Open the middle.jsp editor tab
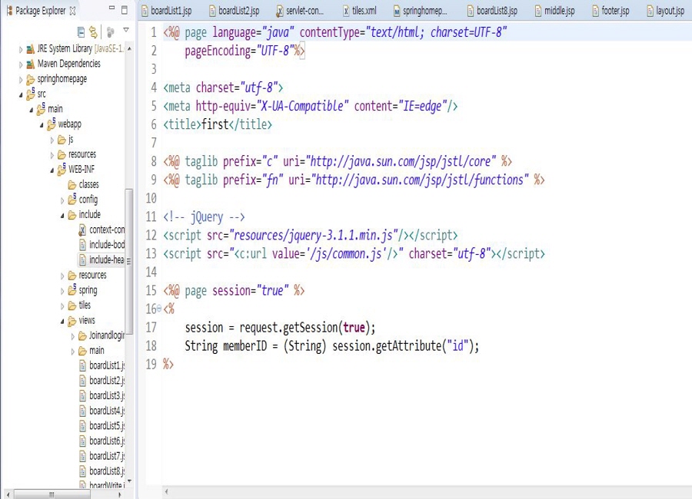Screen dimensions: 692x499 554,11
